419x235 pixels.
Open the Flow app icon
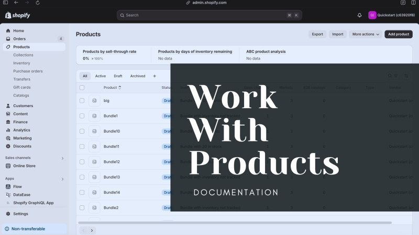[x=8, y=186]
